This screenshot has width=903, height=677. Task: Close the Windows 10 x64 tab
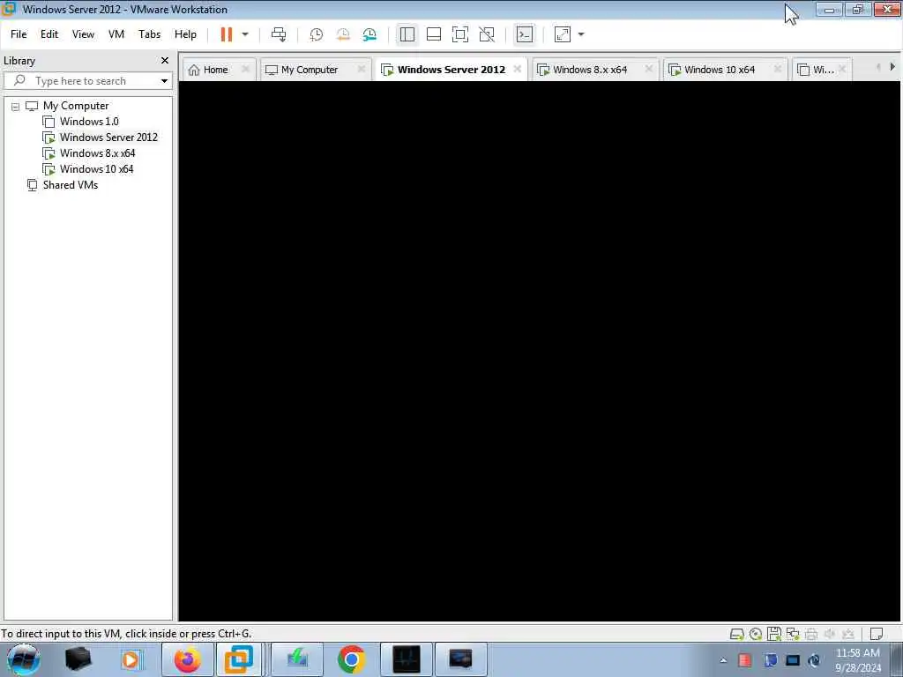(x=778, y=69)
